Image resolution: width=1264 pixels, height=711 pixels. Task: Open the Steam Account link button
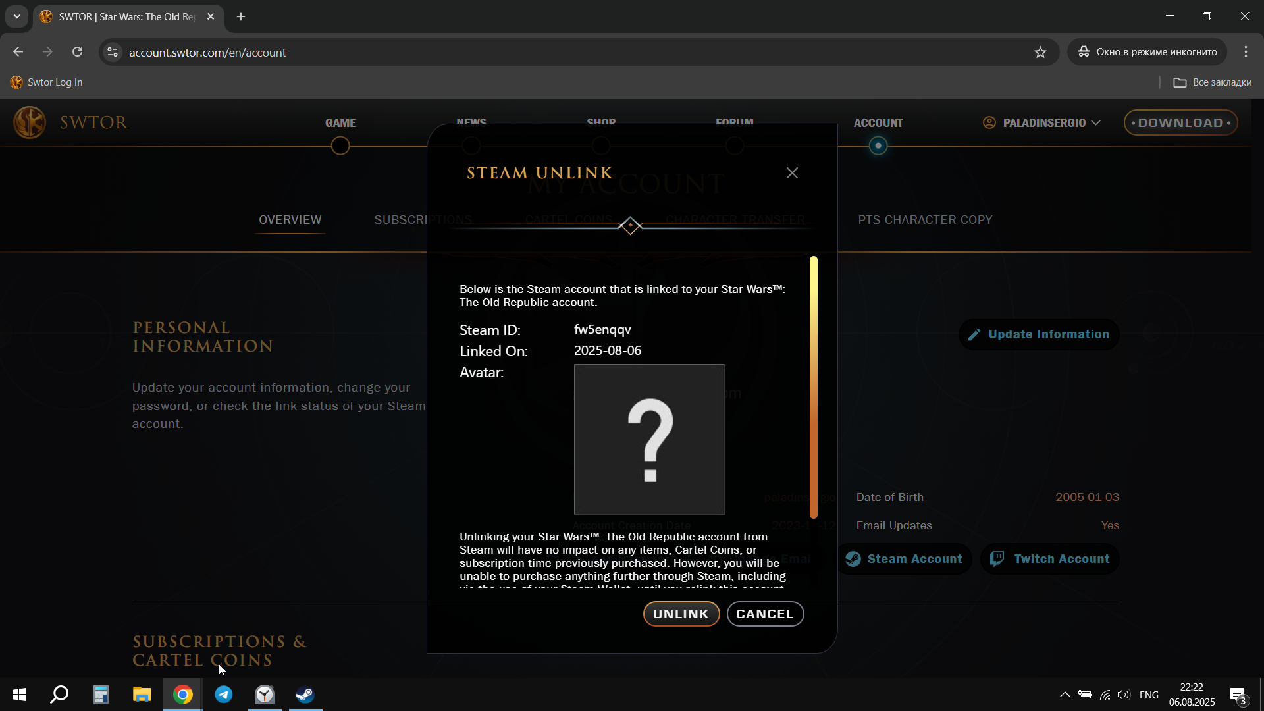coord(904,559)
